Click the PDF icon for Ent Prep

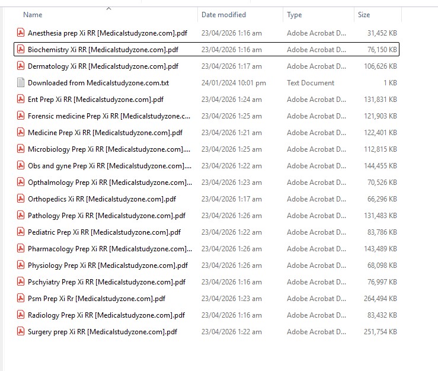coord(21,100)
